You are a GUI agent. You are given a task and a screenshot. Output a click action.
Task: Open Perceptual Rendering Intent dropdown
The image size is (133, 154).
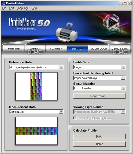[123, 78]
